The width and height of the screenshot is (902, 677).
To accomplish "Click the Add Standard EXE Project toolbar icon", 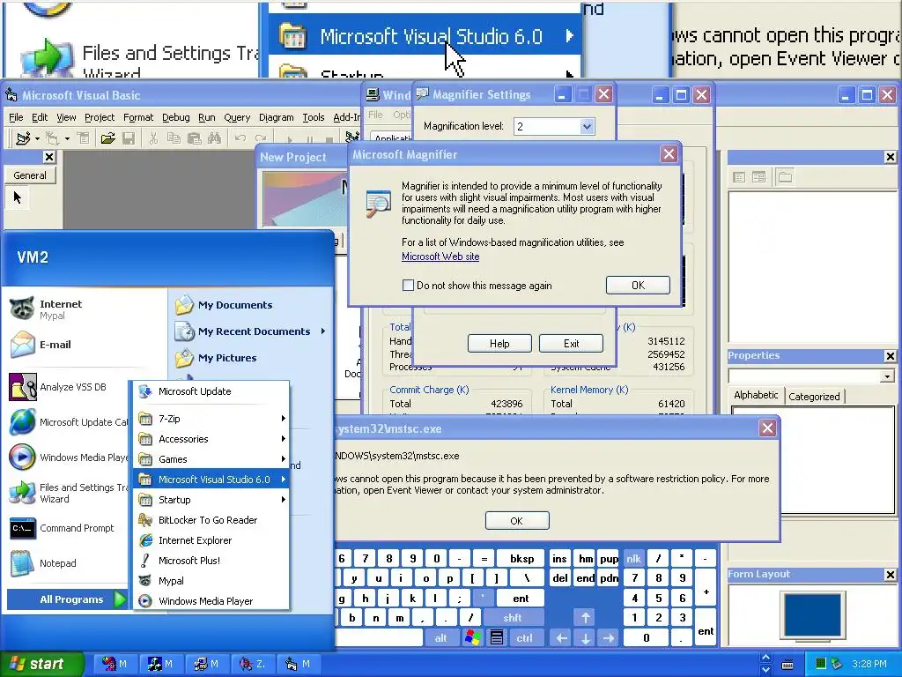I will click(x=23, y=138).
